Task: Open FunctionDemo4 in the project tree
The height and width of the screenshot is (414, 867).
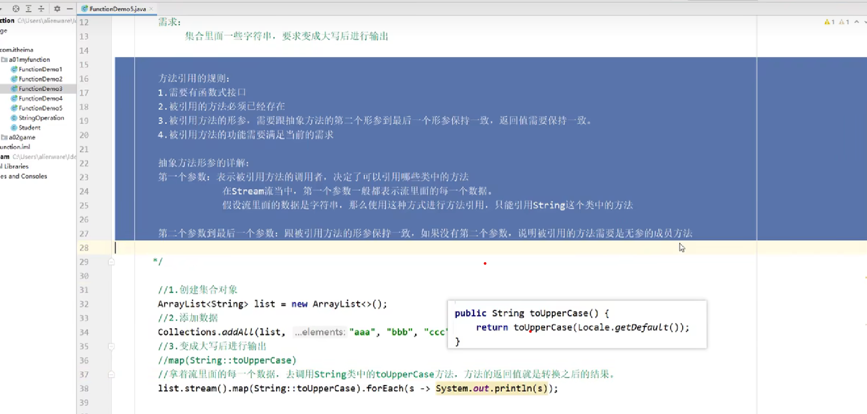Action: (x=40, y=98)
